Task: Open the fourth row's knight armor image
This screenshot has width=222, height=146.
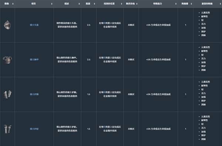Action: point(7,129)
